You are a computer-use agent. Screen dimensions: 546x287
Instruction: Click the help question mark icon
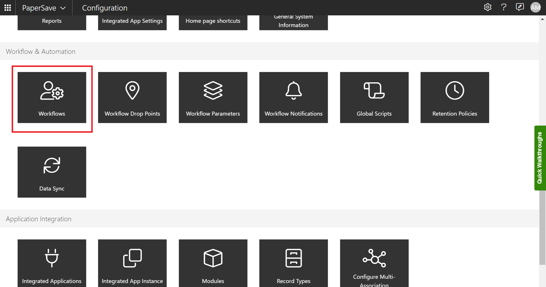click(x=504, y=7)
